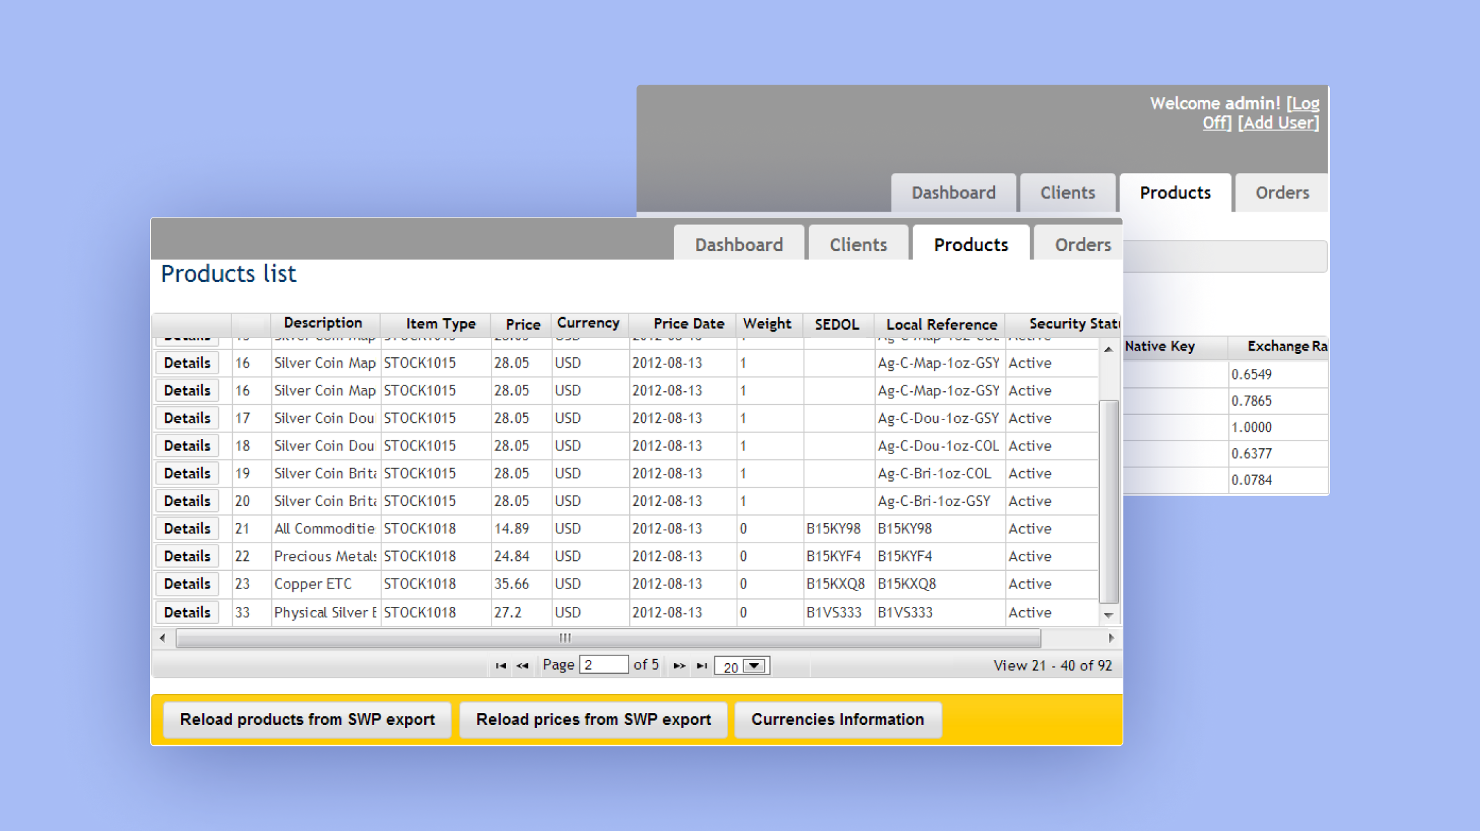
Task: Click Reload products from SWP export
Action: coord(307,719)
